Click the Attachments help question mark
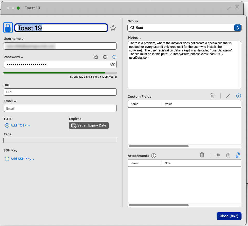 (154, 156)
